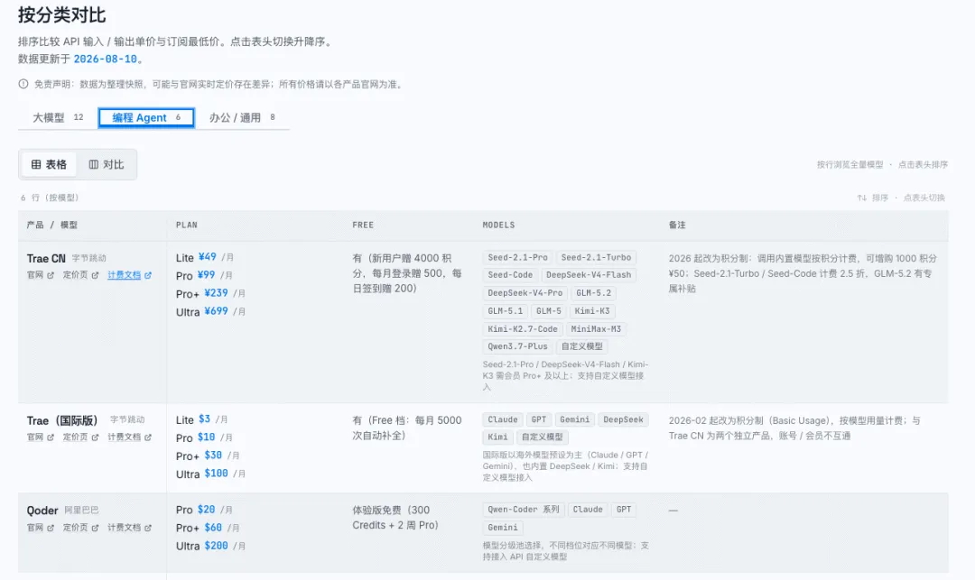975x580 pixels.
Task: Click the Gemini tag in Qoder row
Action: tap(503, 528)
